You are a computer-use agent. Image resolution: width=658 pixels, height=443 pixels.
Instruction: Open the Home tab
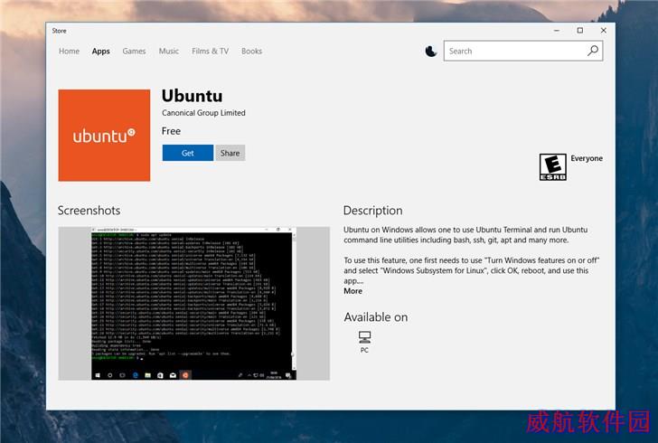pos(69,52)
